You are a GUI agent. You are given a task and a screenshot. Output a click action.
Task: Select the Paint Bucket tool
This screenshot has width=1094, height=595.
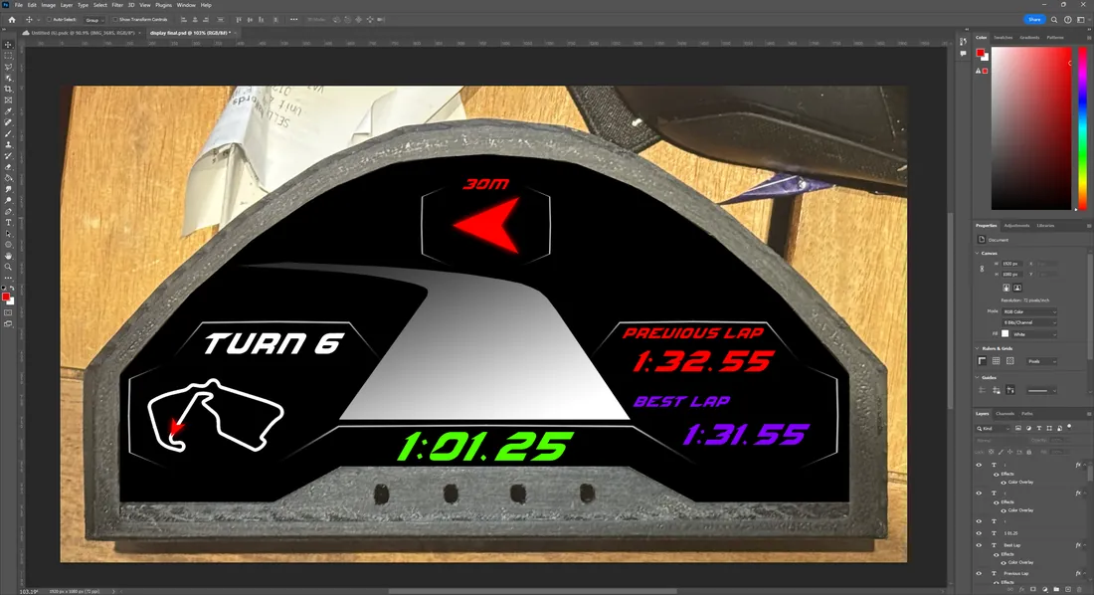(x=8, y=178)
